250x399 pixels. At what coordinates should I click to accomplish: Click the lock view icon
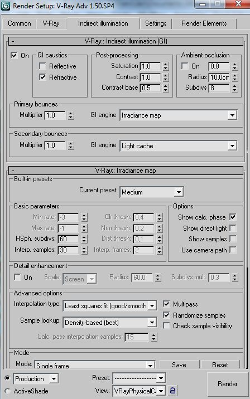tap(172, 390)
